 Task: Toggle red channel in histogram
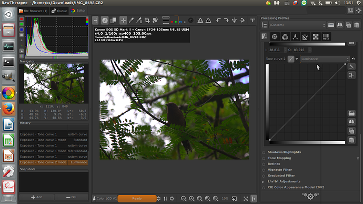coord(22,19)
